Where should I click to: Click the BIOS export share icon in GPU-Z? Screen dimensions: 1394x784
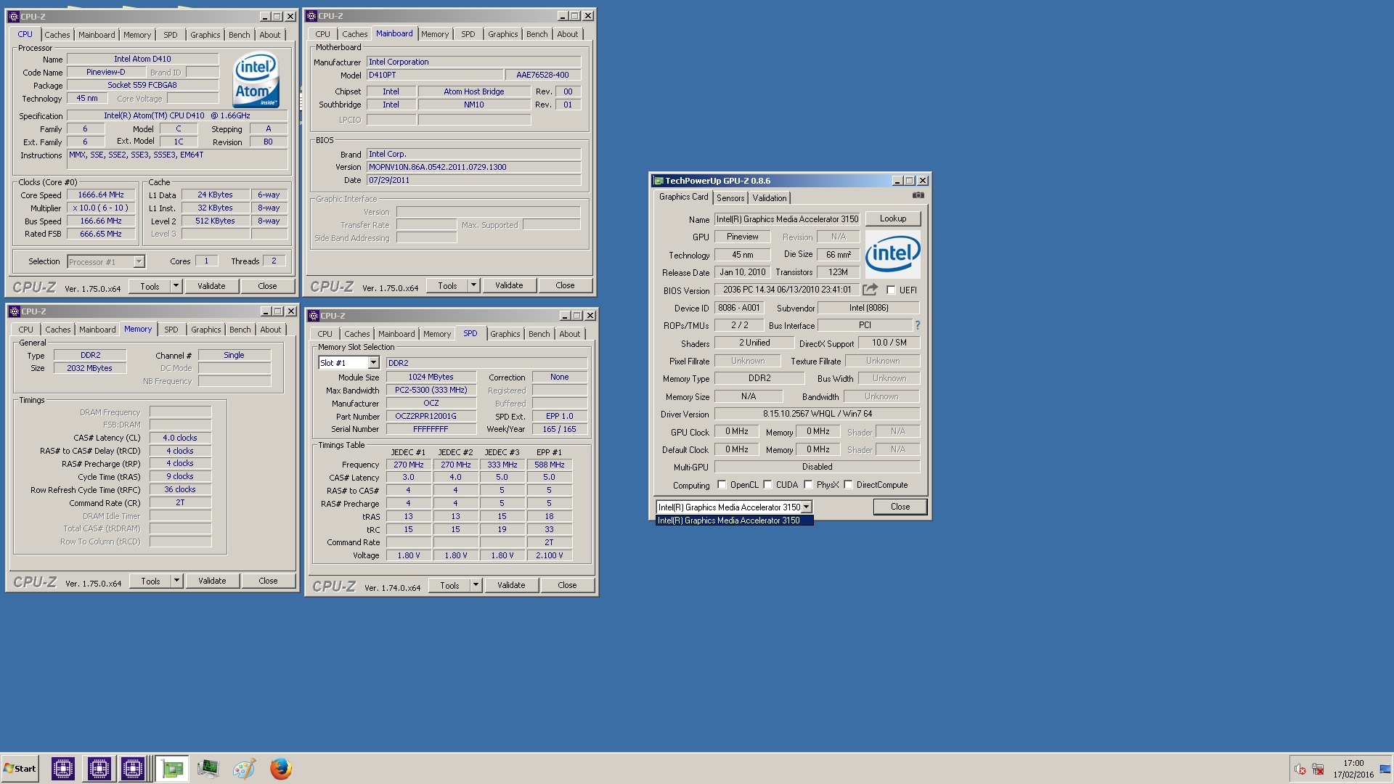pyautogui.click(x=870, y=290)
